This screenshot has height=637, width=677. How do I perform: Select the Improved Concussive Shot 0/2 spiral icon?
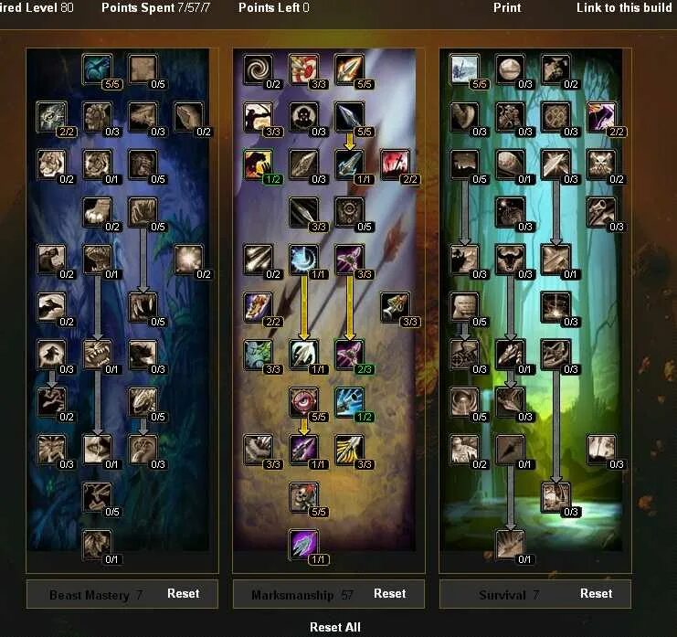[x=258, y=69]
